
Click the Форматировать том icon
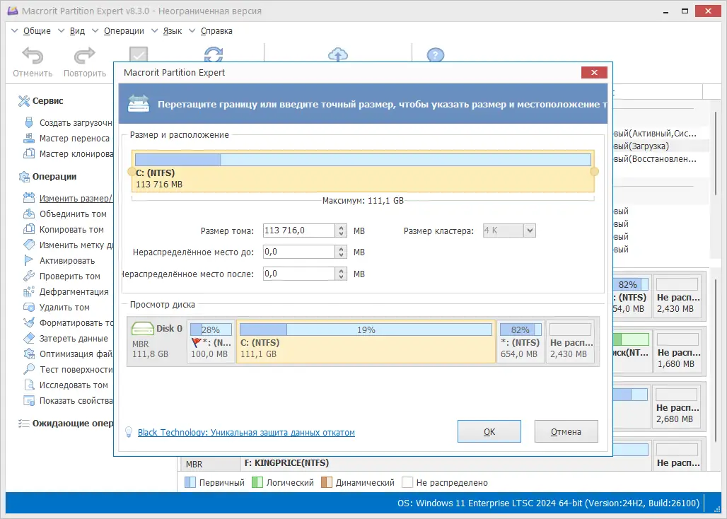(29, 322)
